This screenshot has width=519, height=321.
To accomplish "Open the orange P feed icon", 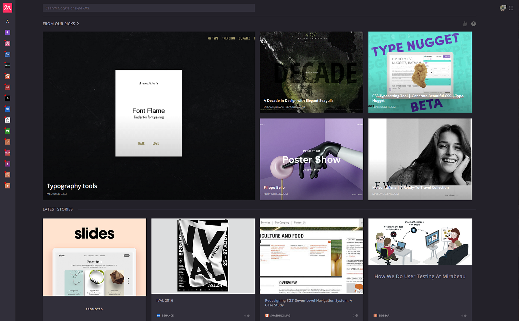I will coord(7,142).
